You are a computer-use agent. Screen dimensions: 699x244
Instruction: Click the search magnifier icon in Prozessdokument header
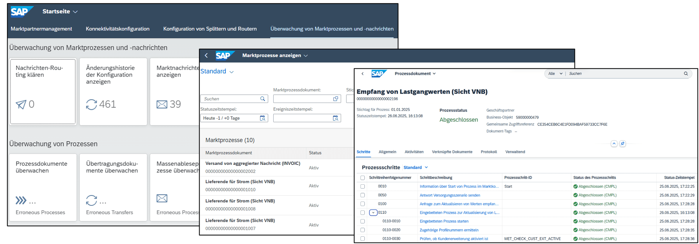686,74
